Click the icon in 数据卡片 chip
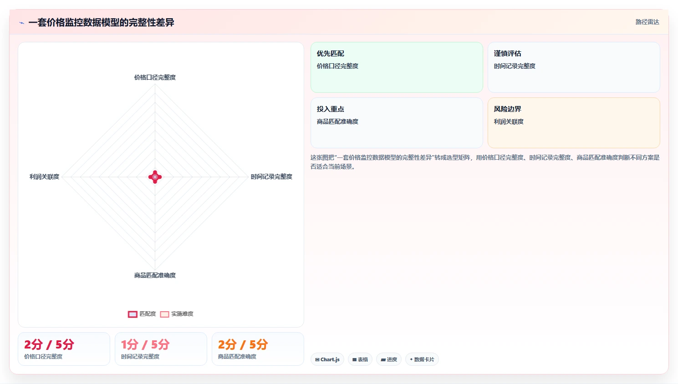This screenshot has width=678, height=384. point(411,359)
